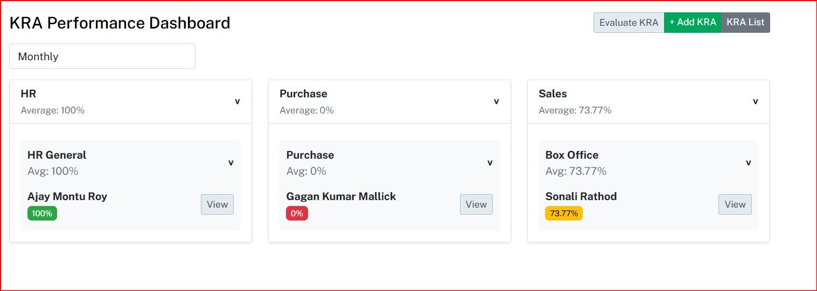This screenshot has height=291, width=817.
Task: Click the KRA Performance Dashboard heading
Action: [x=120, y=23]
